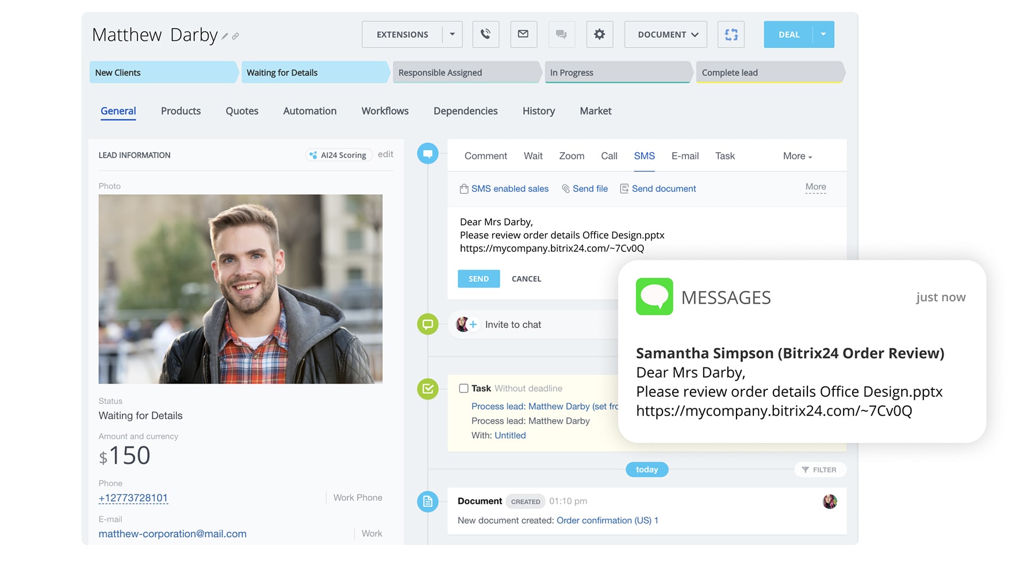
Task: Set stage to Responsible Assigned
Action: click(x=465, y=73)
